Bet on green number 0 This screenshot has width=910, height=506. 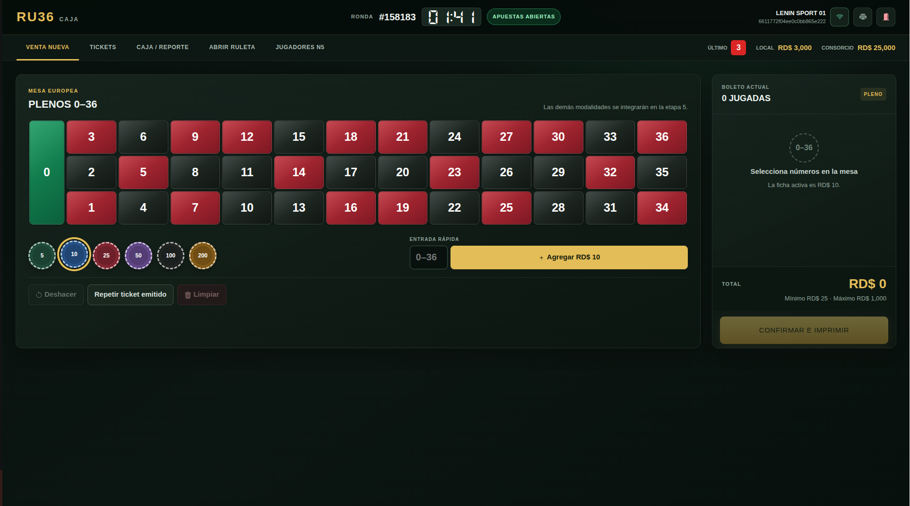(x=47, y=172)
